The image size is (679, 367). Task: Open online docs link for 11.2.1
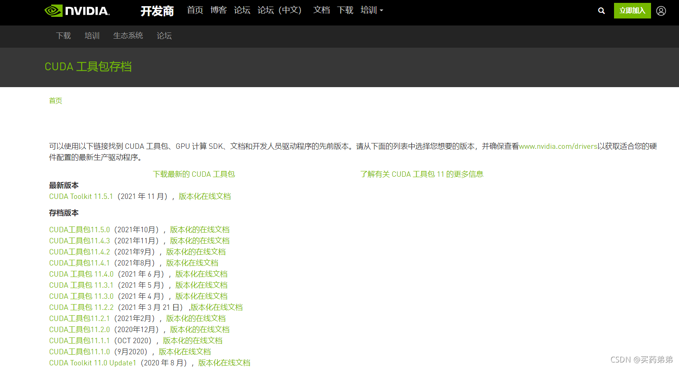196,319
